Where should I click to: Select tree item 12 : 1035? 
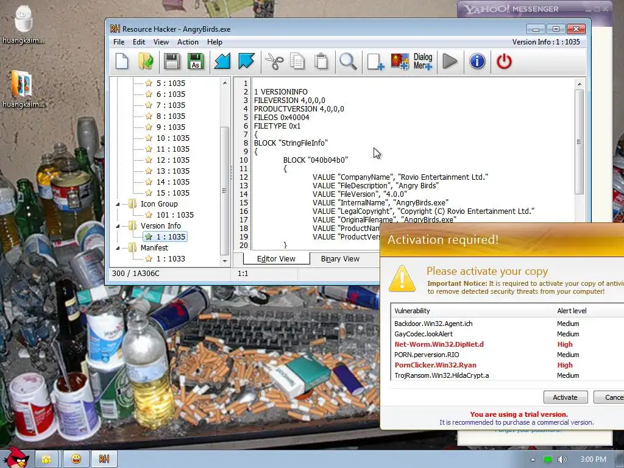172,160
